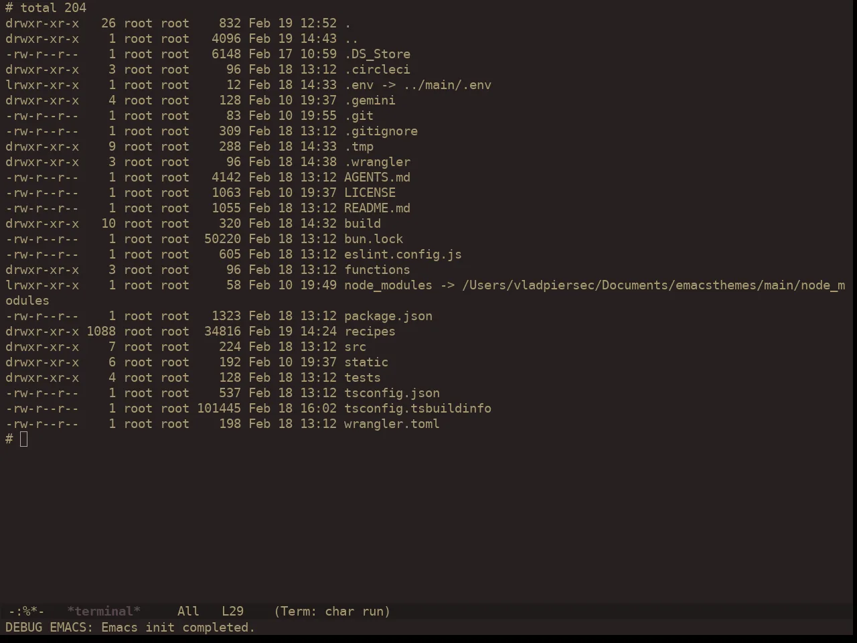Viewport: 857px width, 643px height.
Task: Click the .DS_Store file name
Action: [377, 54]
